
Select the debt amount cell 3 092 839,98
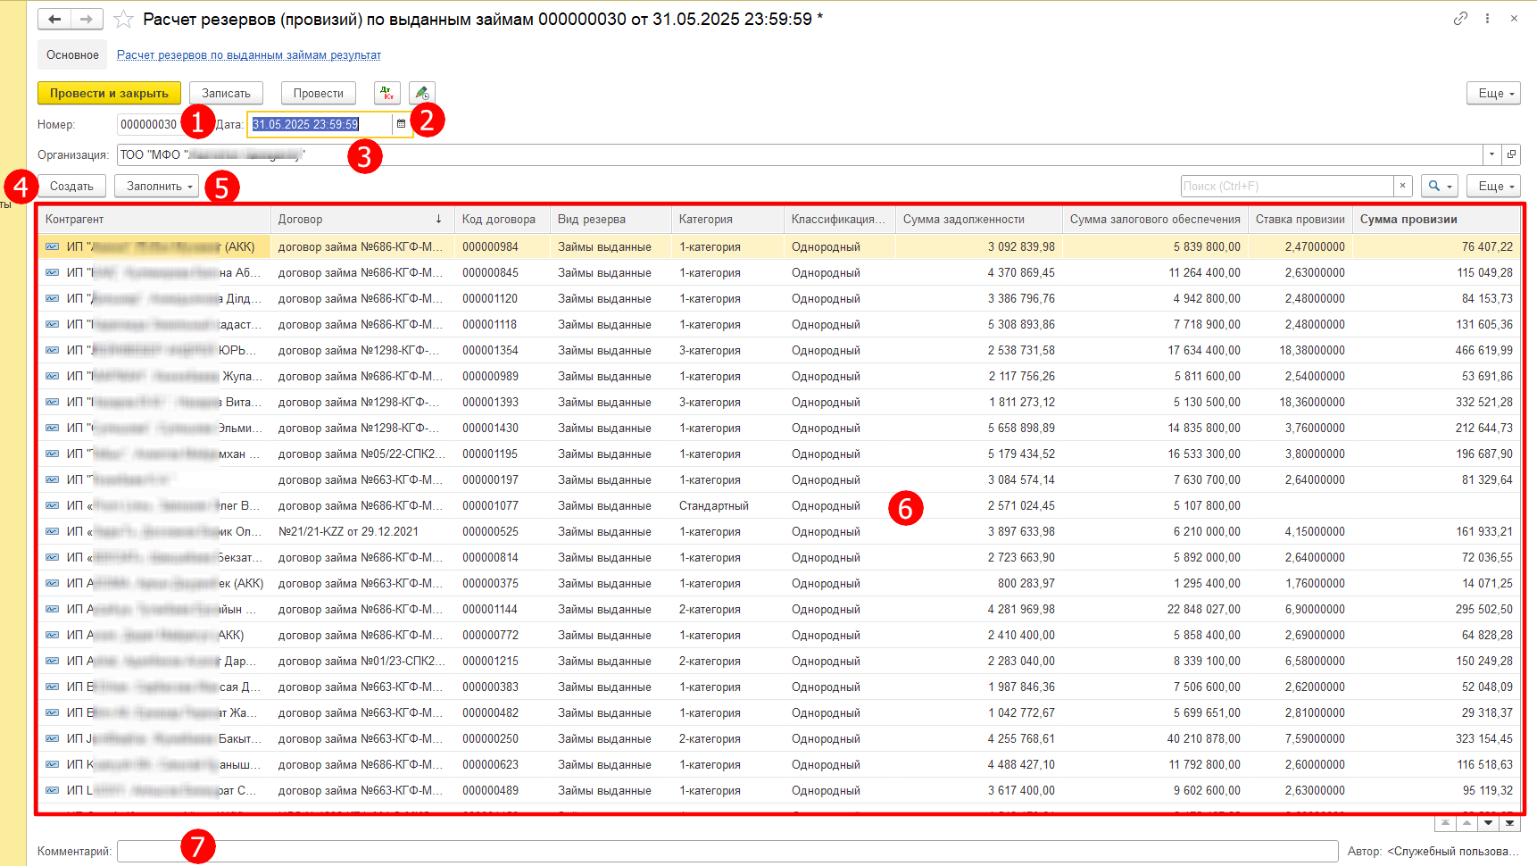[979, 246]
